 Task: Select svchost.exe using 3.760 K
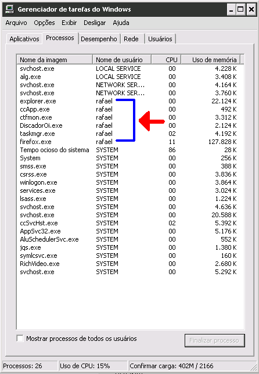[131, 93]
